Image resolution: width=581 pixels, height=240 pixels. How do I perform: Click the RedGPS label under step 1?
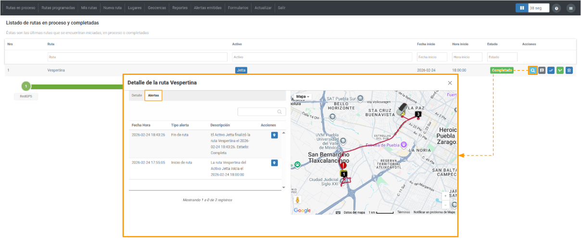[x=26, y=96]
